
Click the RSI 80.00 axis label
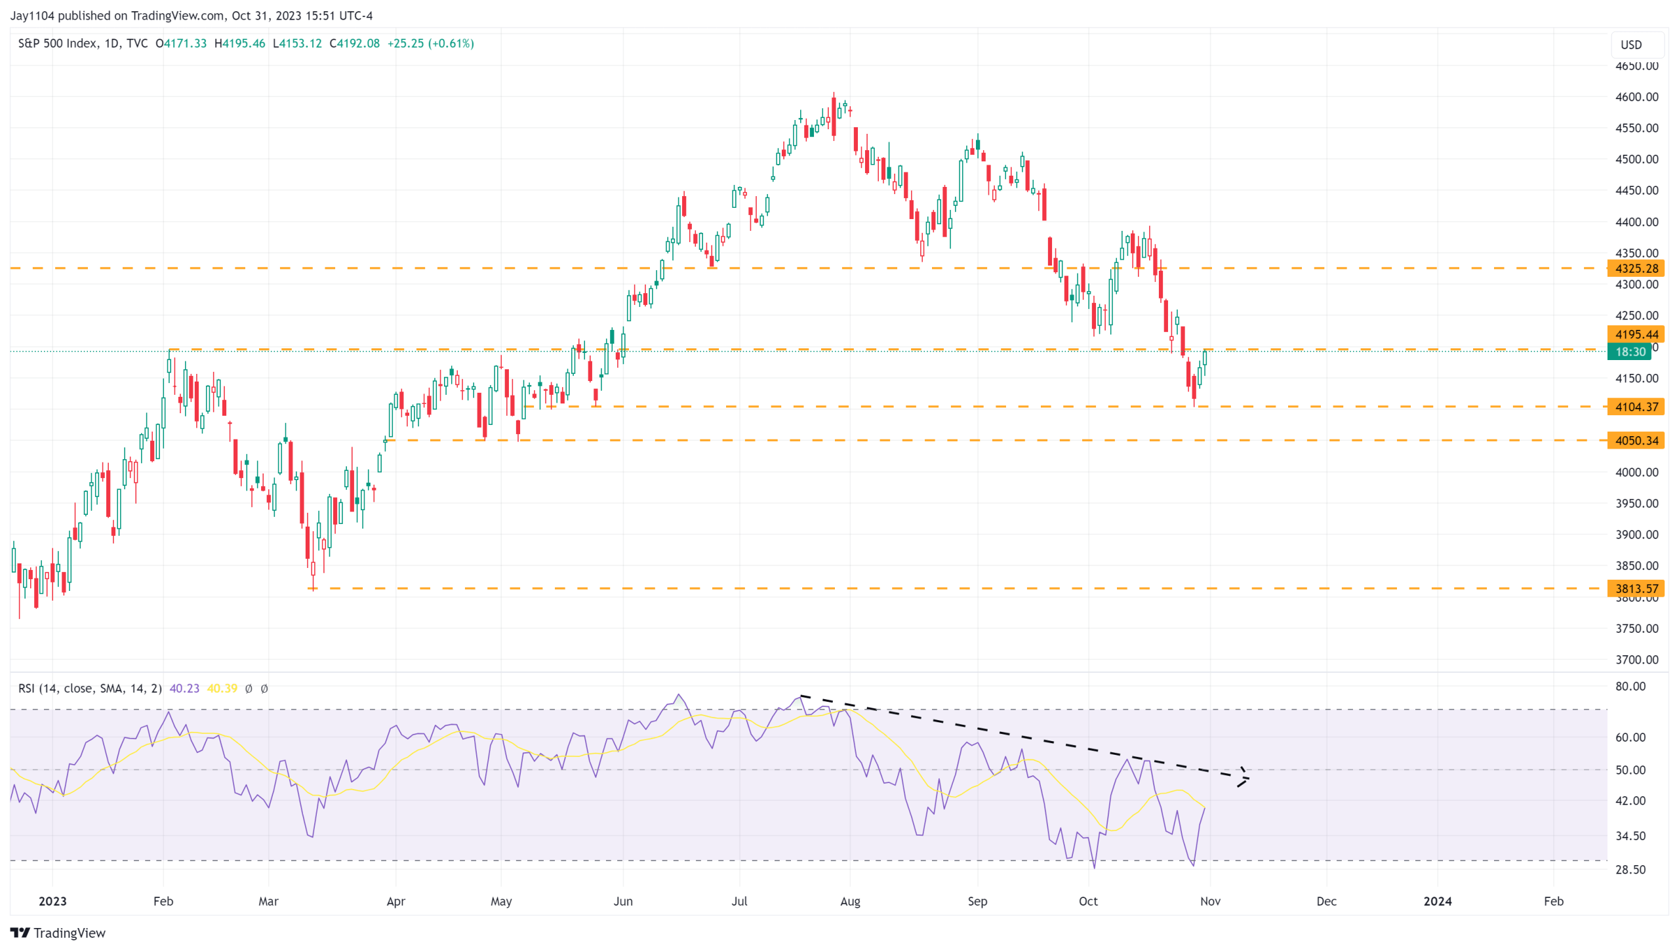pos(1630,686)
